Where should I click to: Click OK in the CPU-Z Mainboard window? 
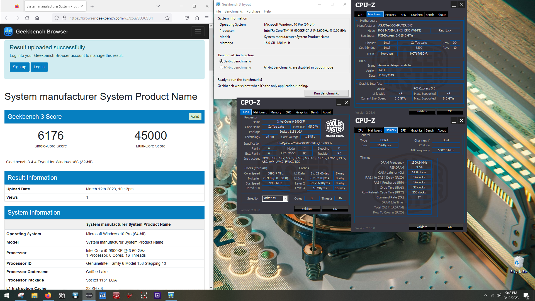pyautogui.click(x=450, y=111)
